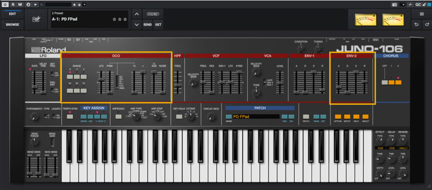Click the import patch to hardware icon
The width and height of the screenshot is (432, 190).
point(36,19)
